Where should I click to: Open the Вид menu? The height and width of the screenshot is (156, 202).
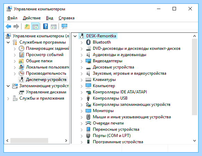pyautogui.click(x=50, y=18)
